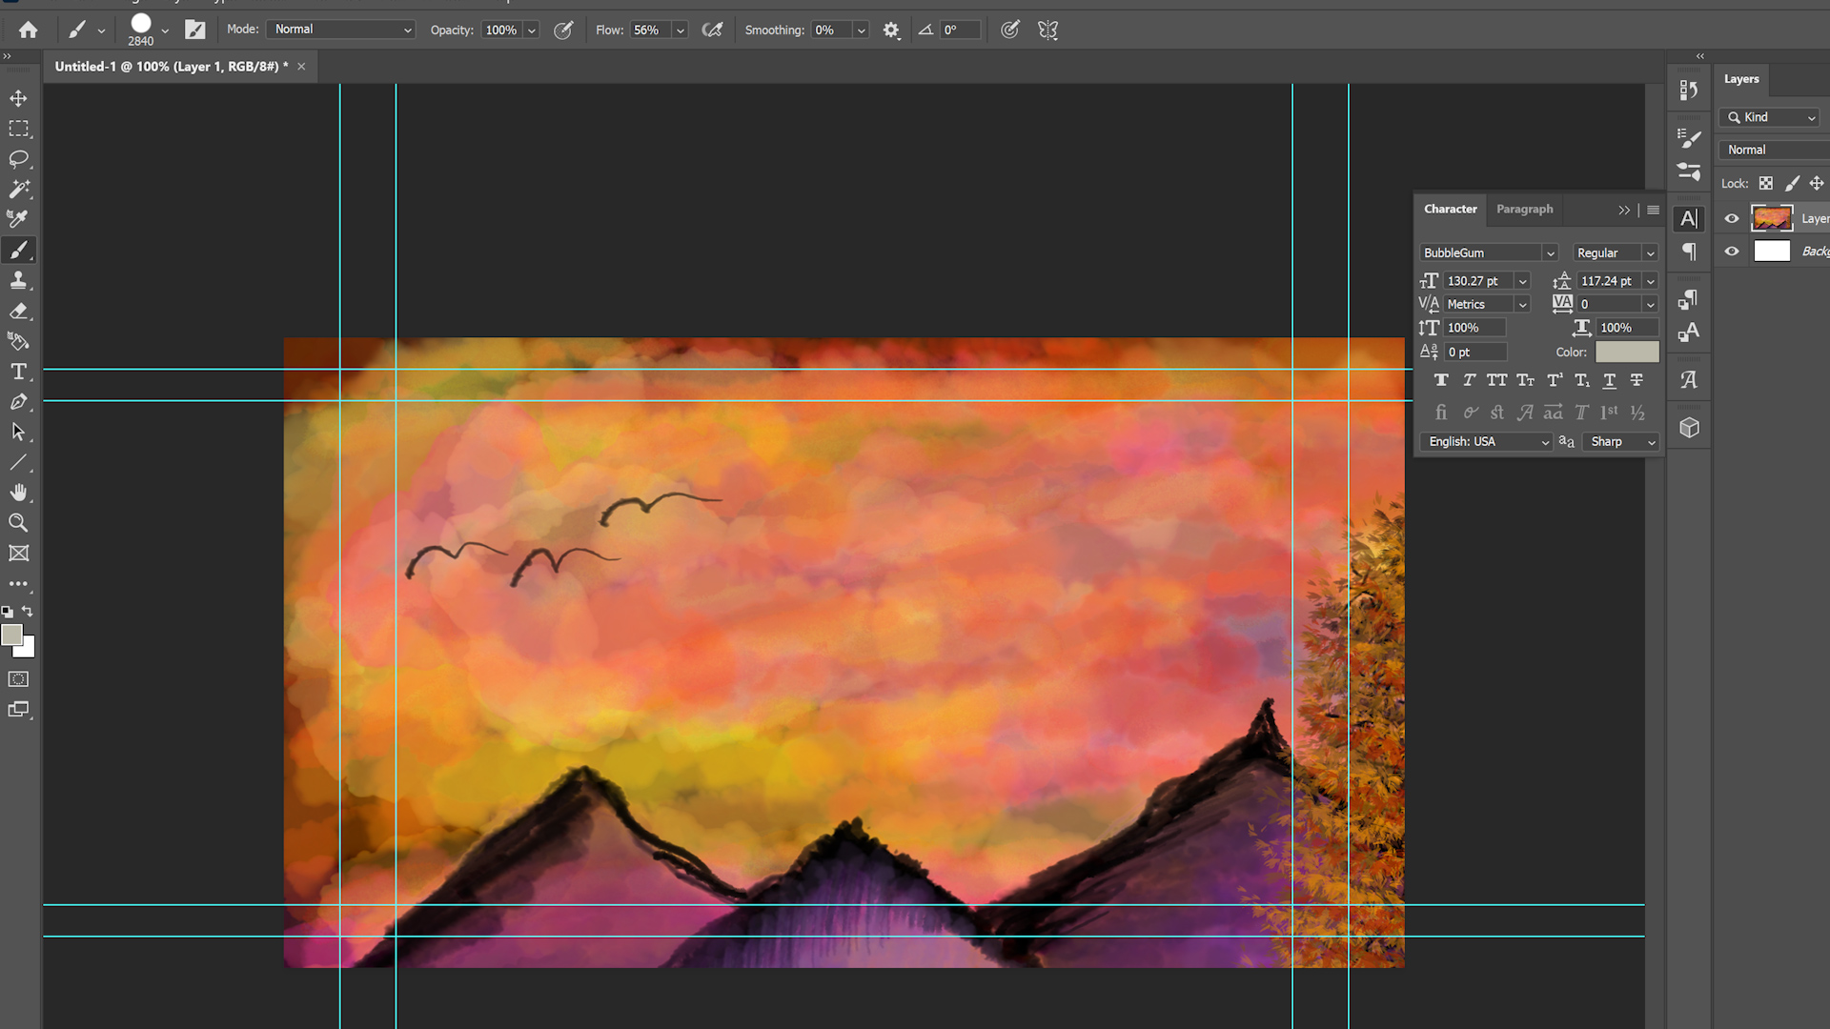Click the Home button
1830x1029 pixels.
click(29, 30)
